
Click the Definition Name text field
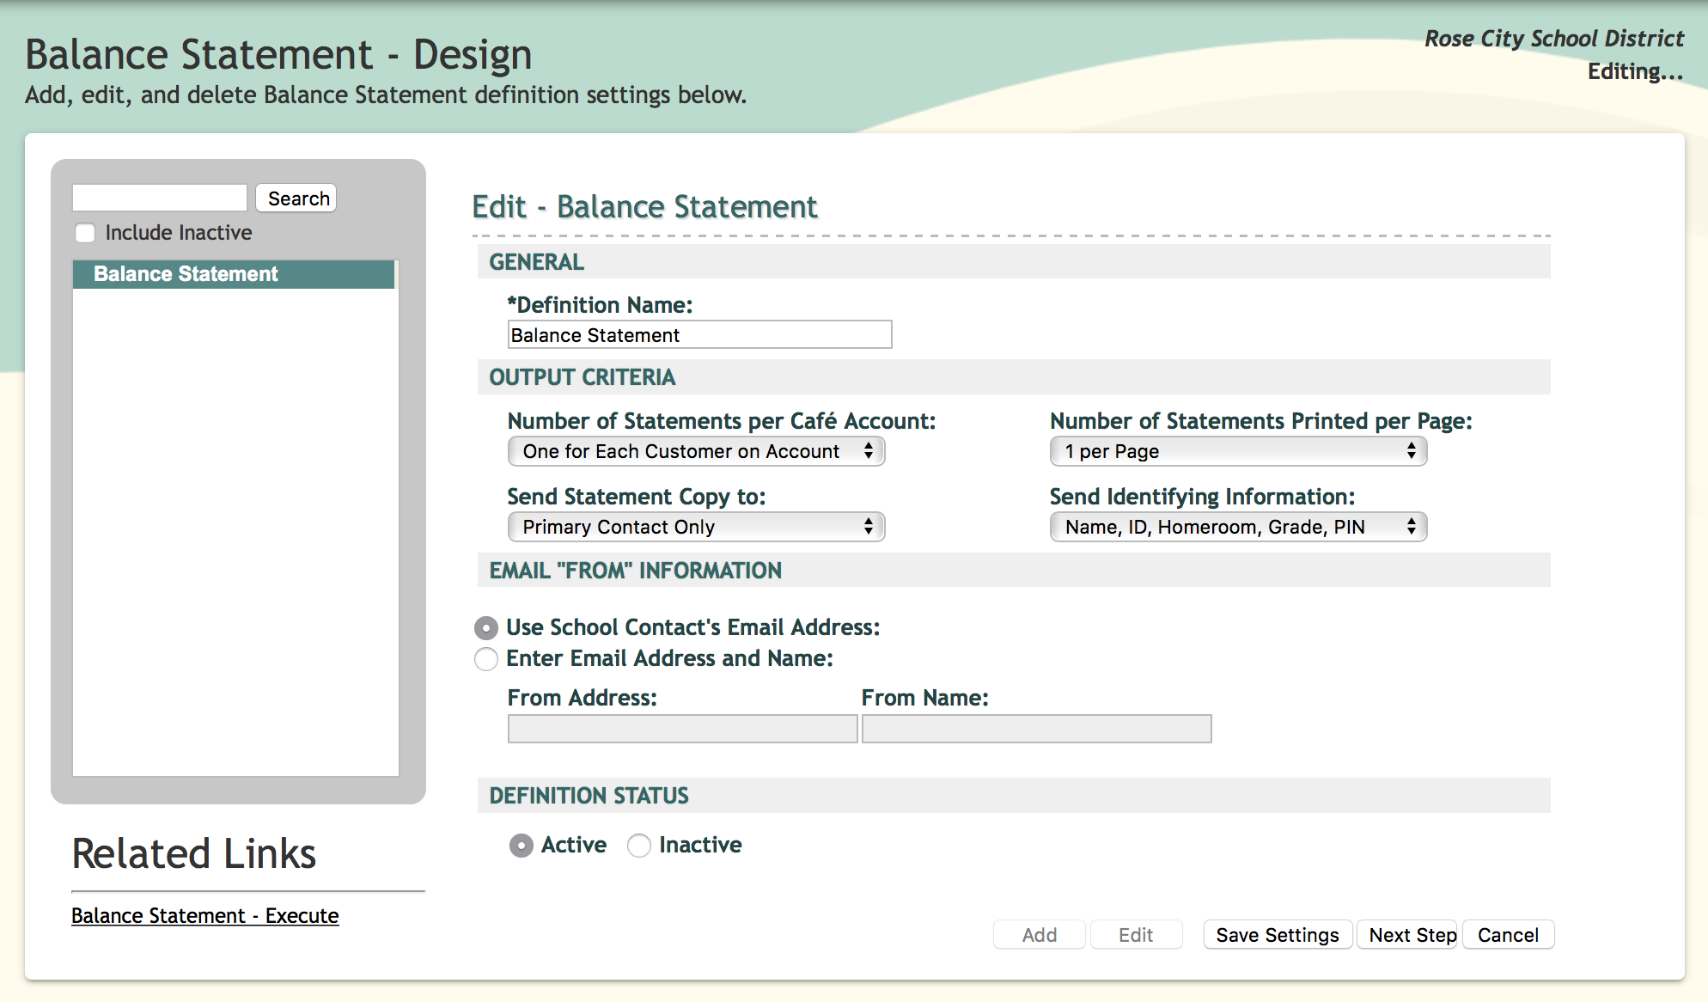[699, 335]
